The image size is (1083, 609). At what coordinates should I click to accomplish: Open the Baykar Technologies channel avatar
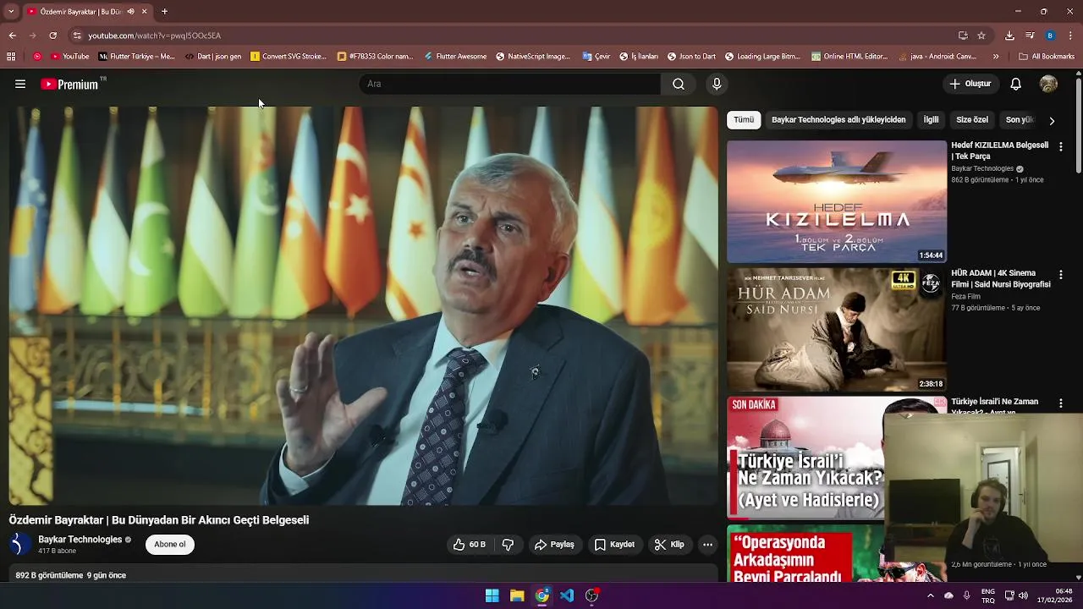pyautogui.click(x=20, y=545)
